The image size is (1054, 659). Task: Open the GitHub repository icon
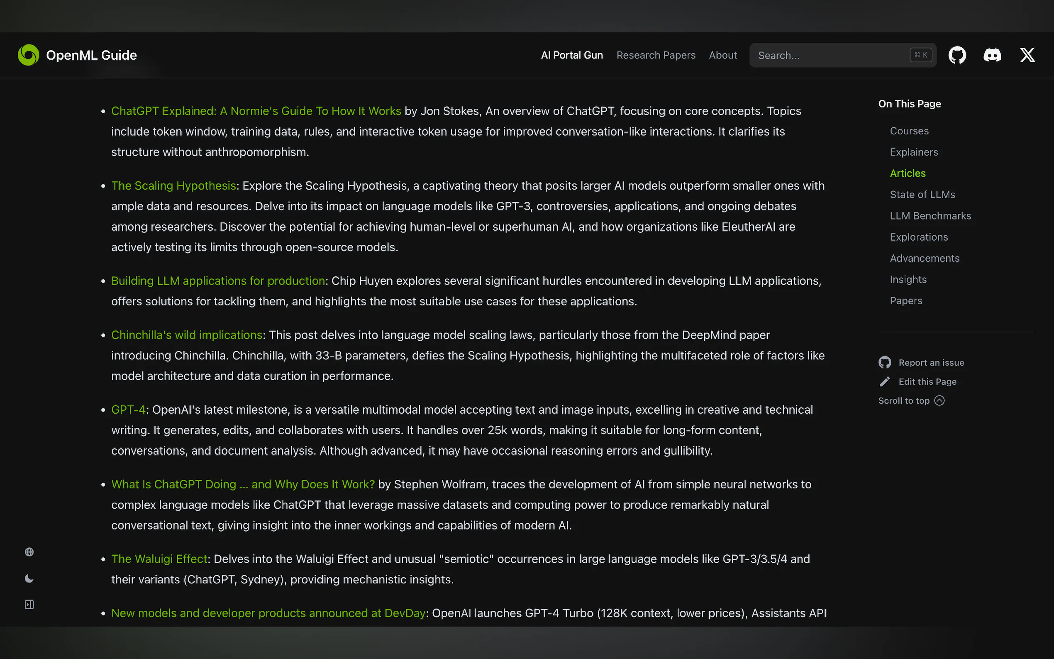[x=957, y=55]
